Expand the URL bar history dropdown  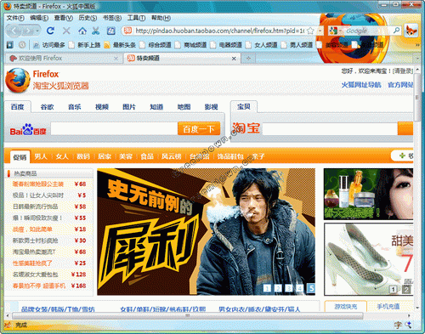click(x=320, y=31)
